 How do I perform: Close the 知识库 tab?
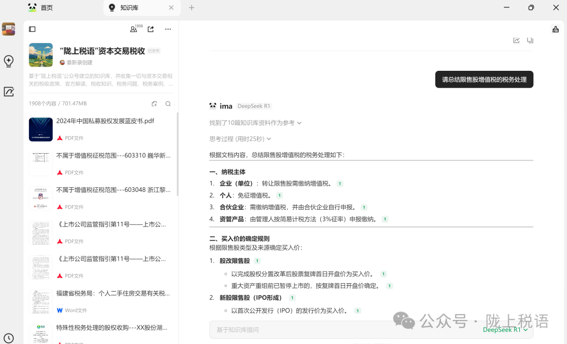(171, 8)
